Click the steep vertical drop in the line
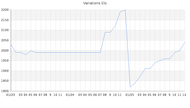Image resolution: width=190 pixels, height=108 pixels. pyautogui.click(x=128, y=49)
